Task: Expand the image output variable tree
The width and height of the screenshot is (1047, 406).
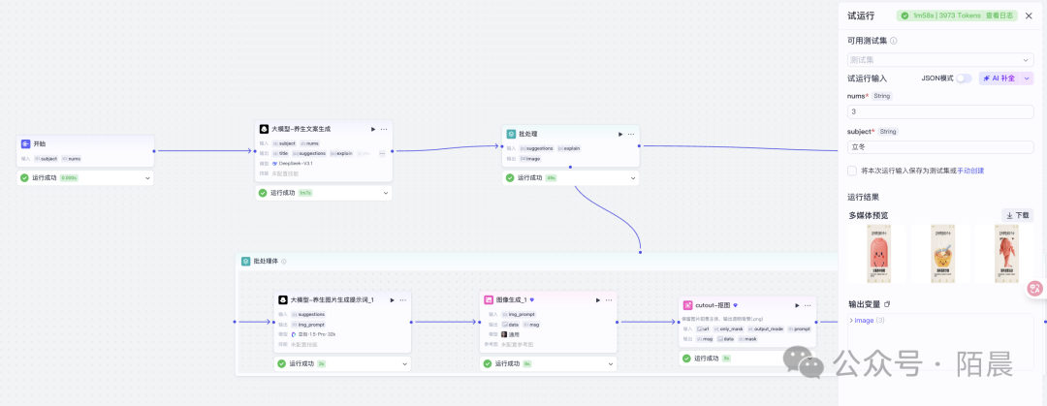Action: 850,320
